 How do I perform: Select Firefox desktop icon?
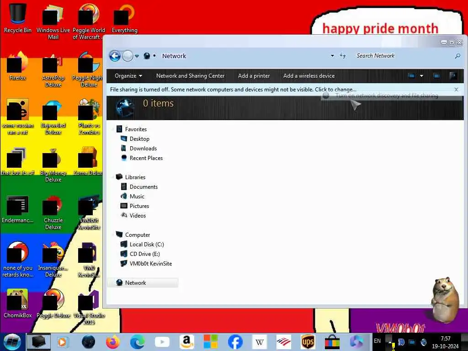click(x=18, y=66)
